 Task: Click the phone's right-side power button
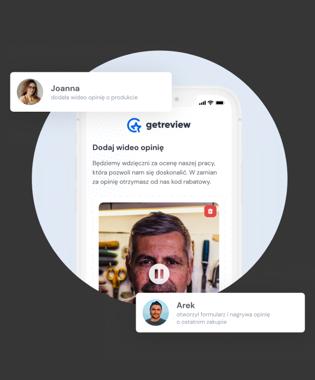tap(241, 183)
